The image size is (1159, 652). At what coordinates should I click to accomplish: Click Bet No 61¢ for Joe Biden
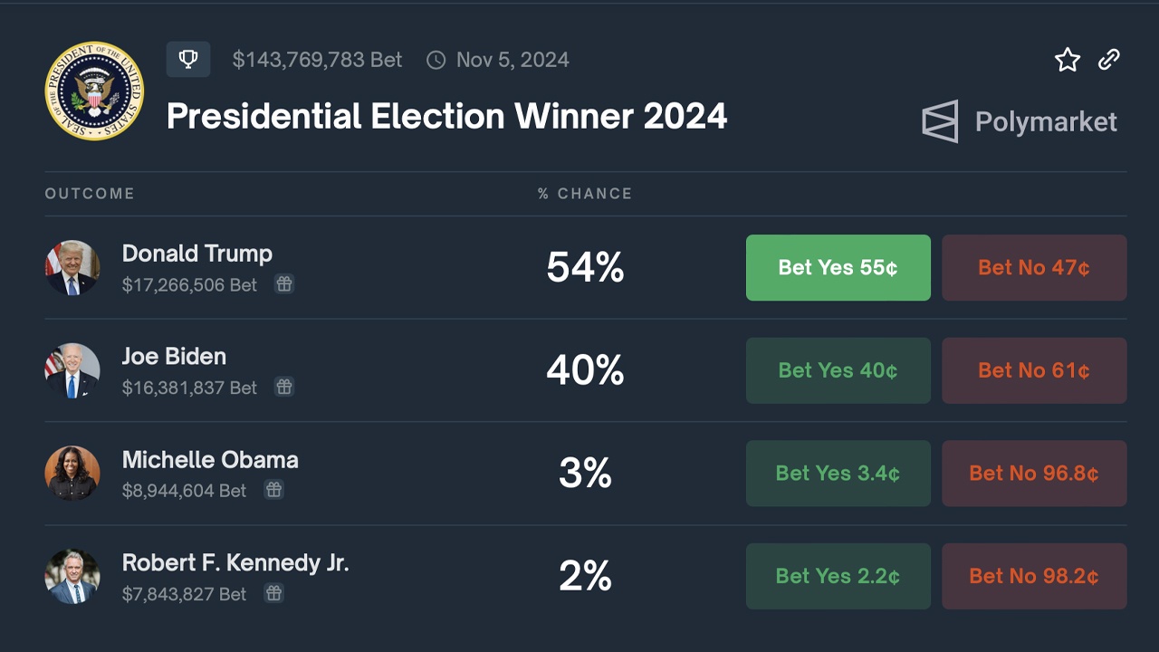1034,370
